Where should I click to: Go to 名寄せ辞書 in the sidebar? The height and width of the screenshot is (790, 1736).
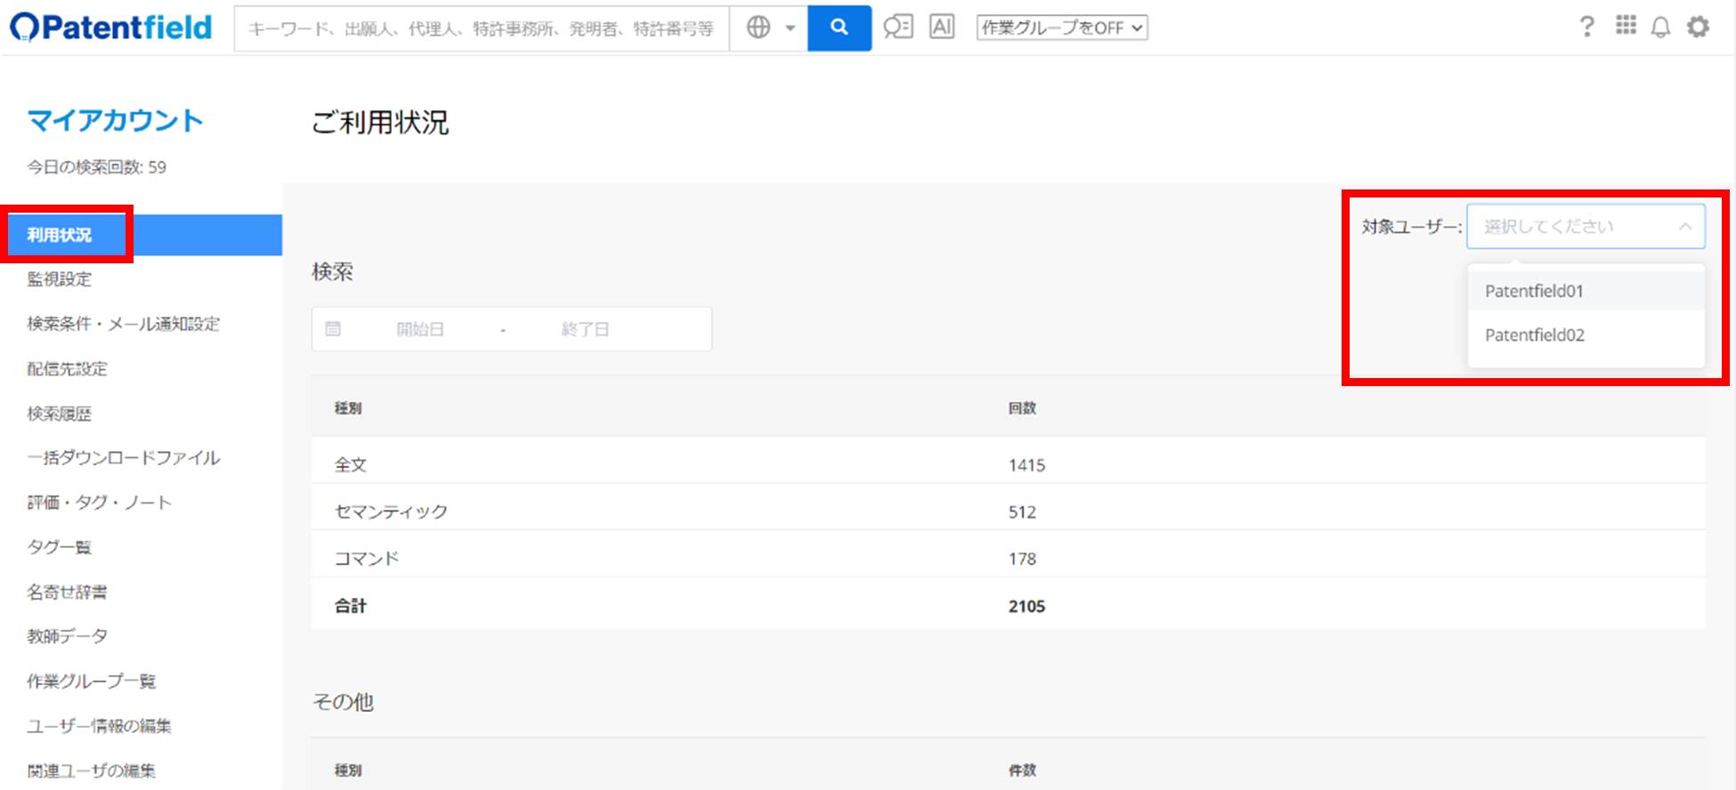[67, 592]
